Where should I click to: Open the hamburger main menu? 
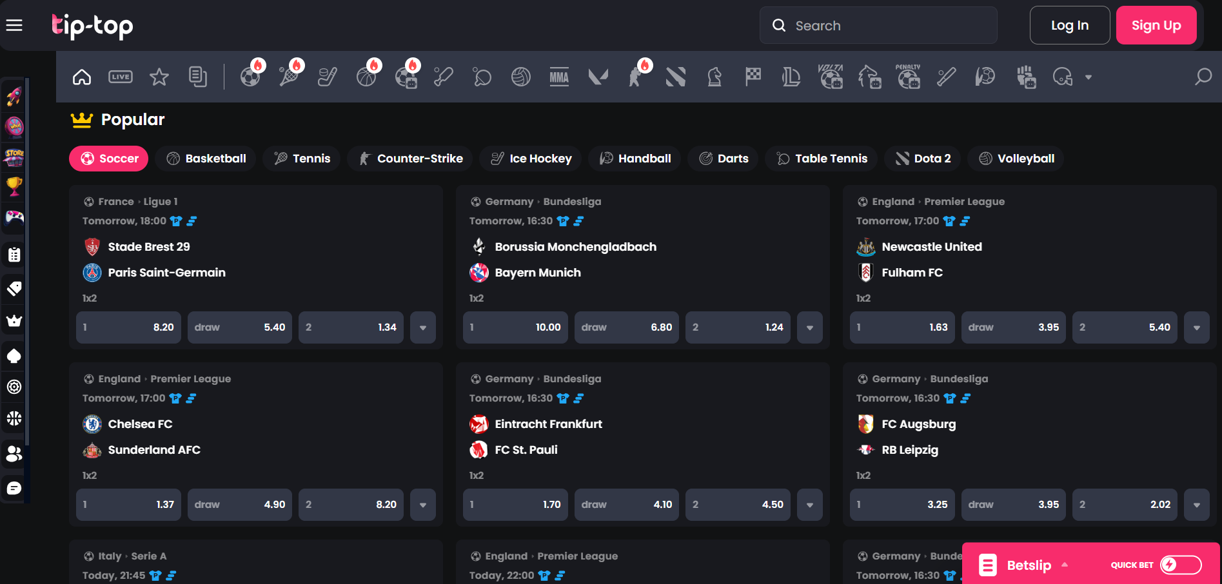[x=14, y=25]
